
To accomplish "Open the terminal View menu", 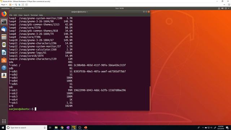I will tap(20, 15).
